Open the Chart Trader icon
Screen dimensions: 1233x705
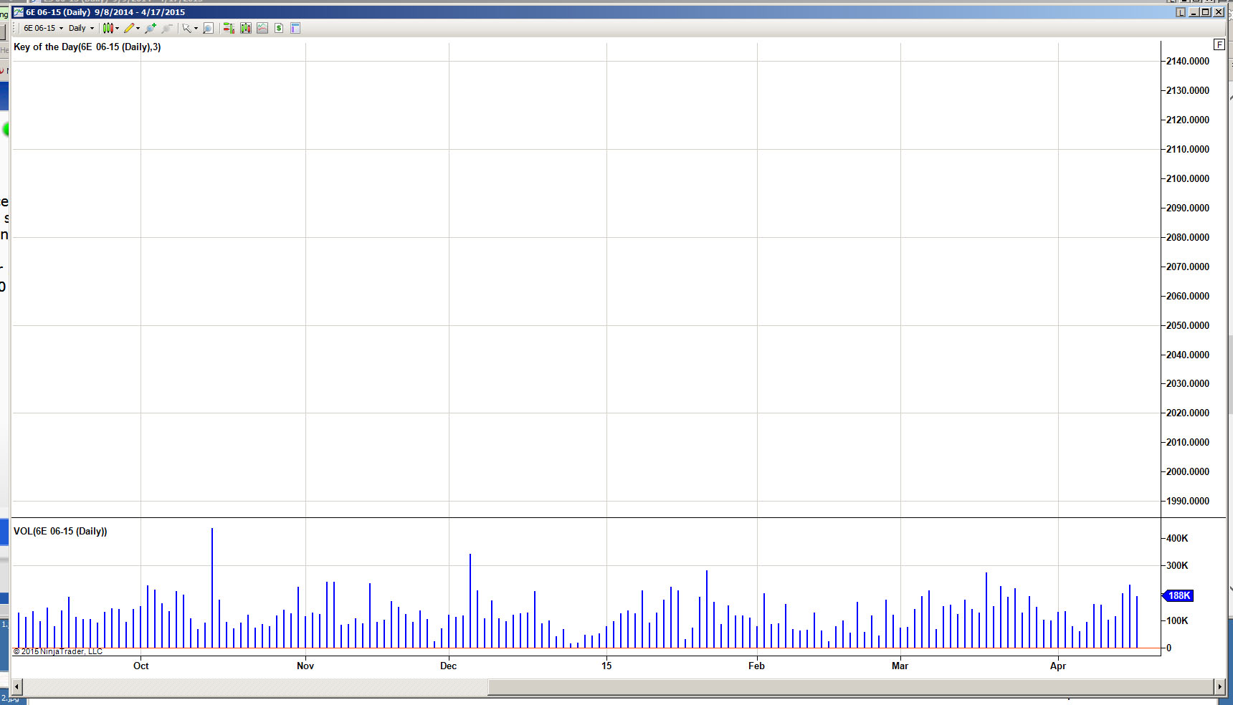[229, 28]
